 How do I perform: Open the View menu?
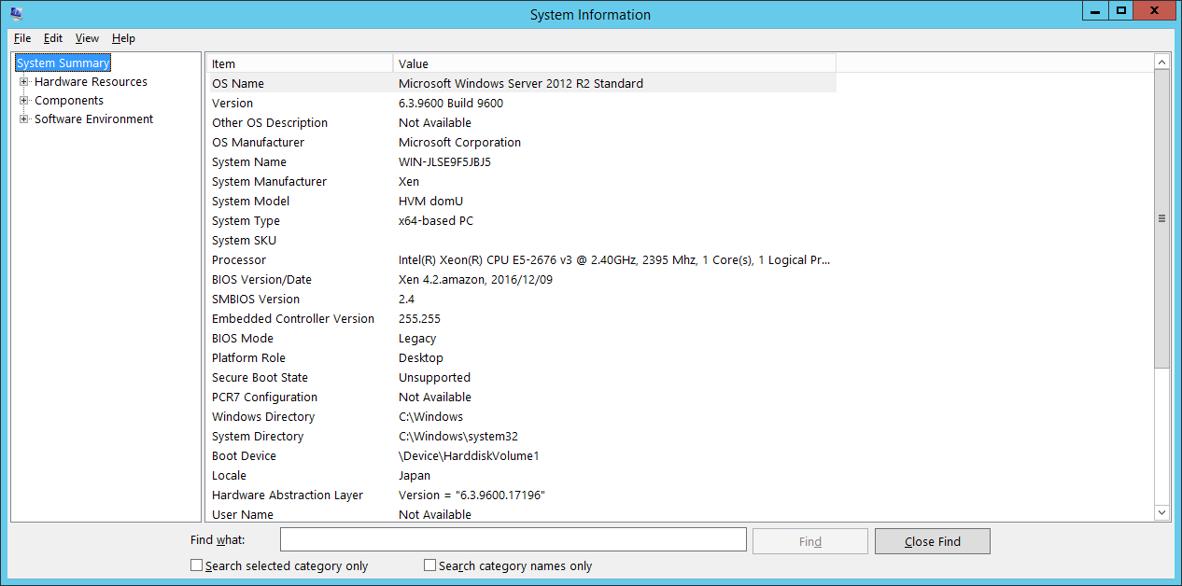87,38
